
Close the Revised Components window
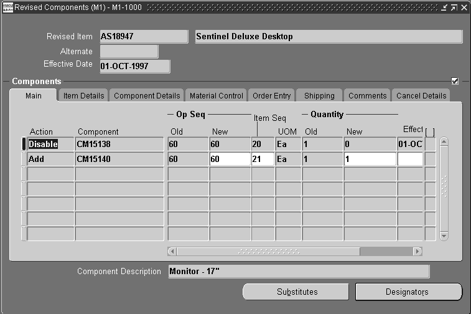tap(464, 7)
